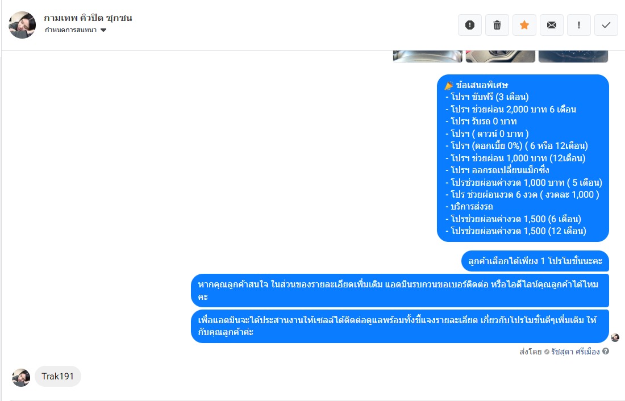Mark conversation unread with envelope icon
This screenshot has width=625, height=401.
click(x=552, y=25)
